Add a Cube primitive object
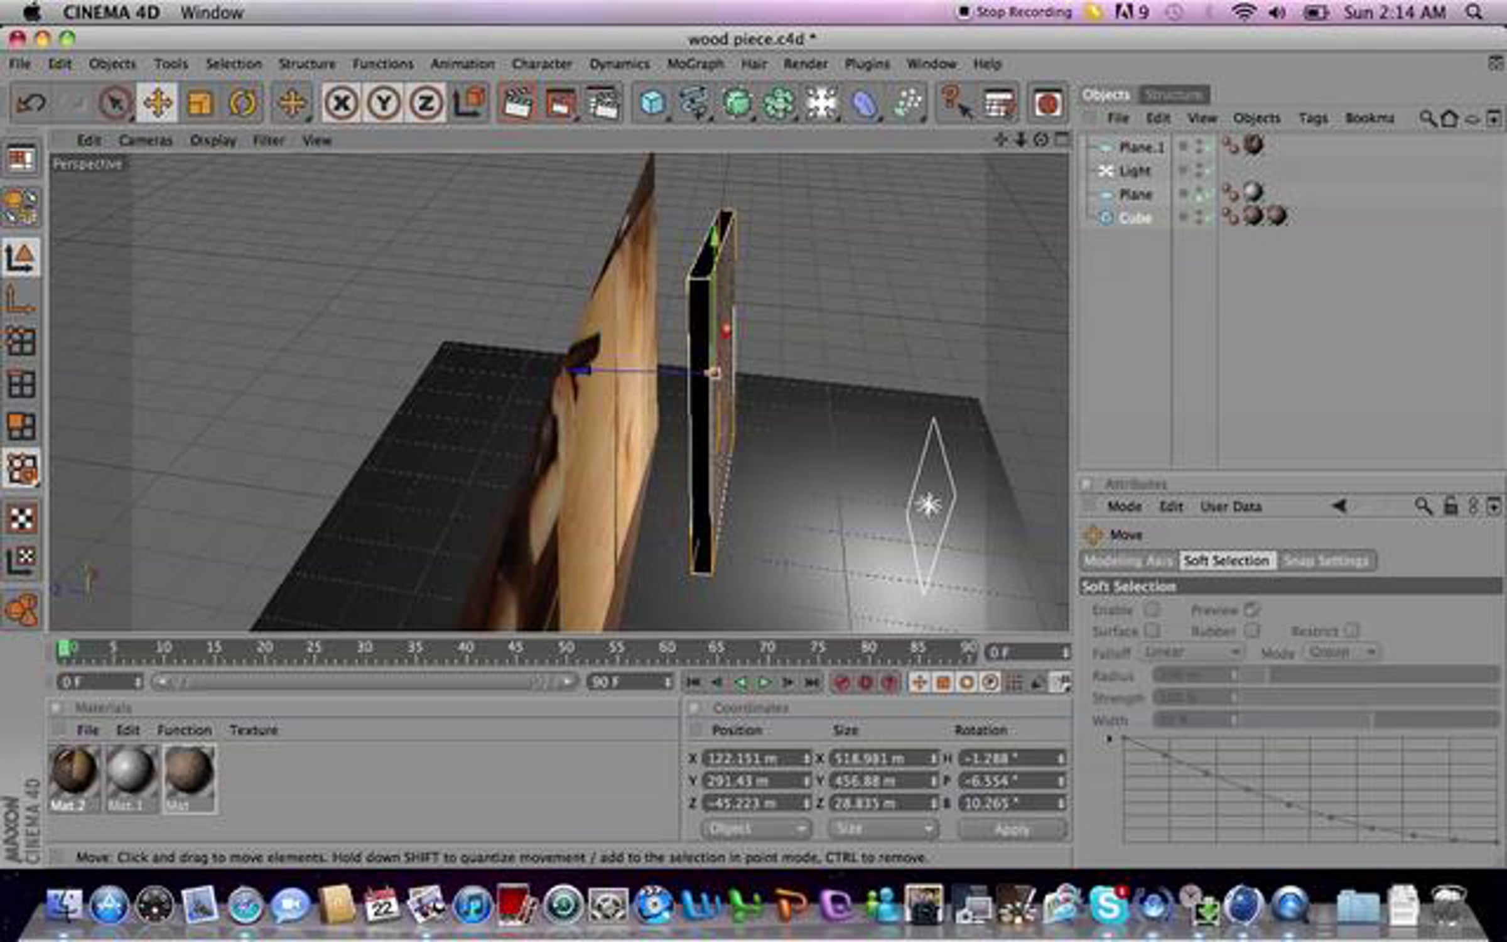1507x942 pixels. point(652,102)
